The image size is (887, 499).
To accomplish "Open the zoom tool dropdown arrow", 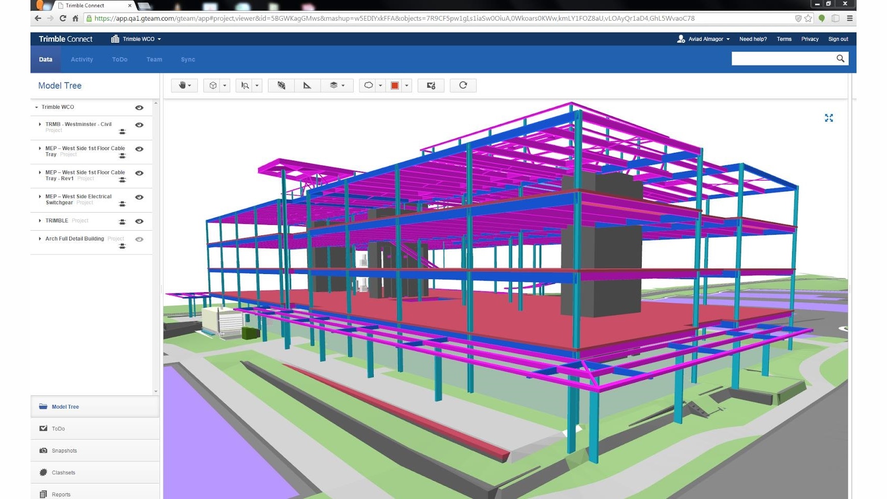I will (257, 86).
